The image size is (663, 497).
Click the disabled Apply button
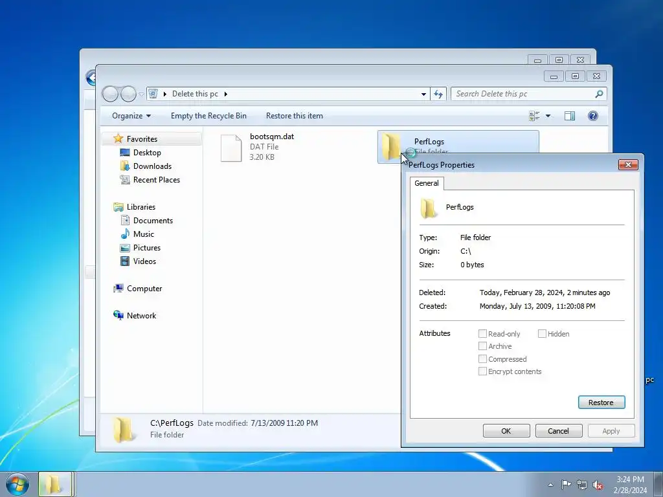tap(611, 431)
